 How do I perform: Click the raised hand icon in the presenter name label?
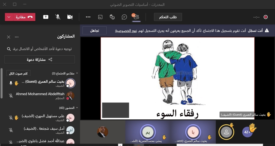[269, 114]
